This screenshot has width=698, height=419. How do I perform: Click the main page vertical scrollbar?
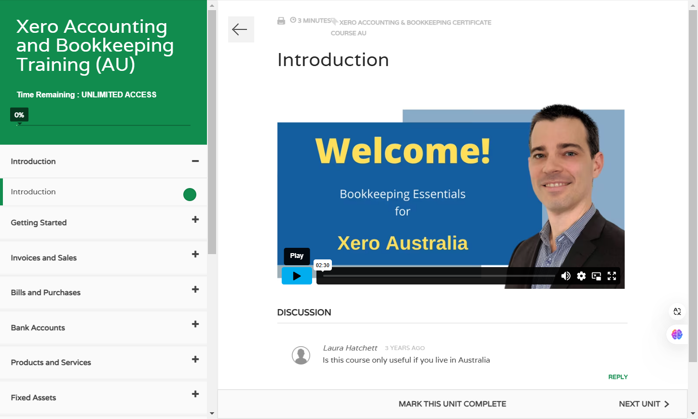(693, 186)
